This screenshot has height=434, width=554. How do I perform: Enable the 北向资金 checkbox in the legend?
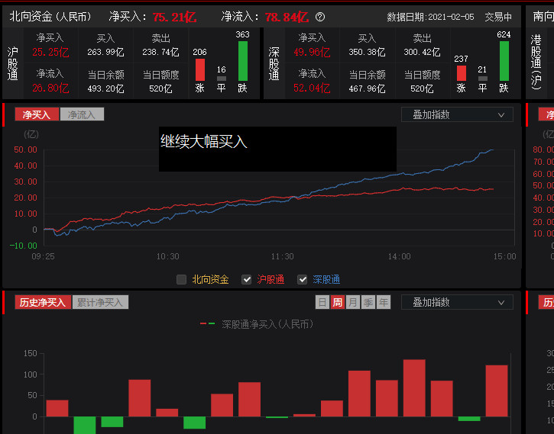[181, 280]
